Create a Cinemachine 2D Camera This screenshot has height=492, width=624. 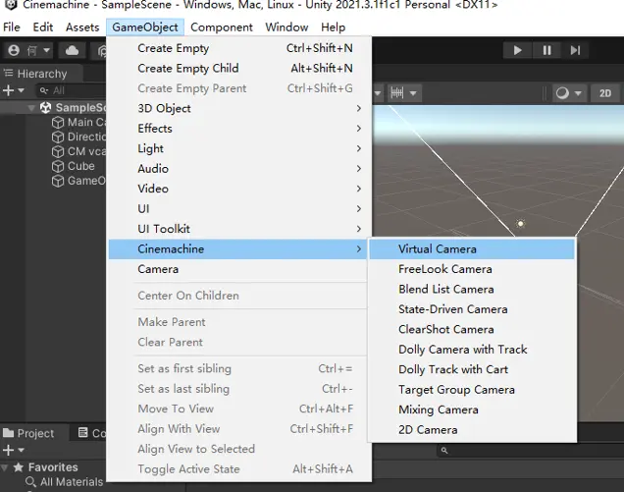click(472, 430)
